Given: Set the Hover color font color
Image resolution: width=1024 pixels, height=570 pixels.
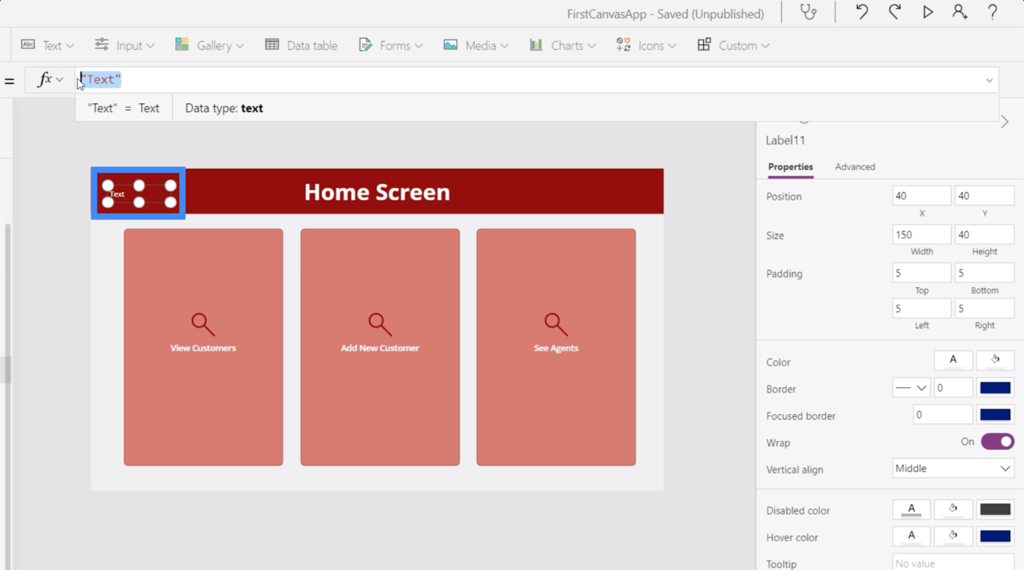Looking at the screenshot, I should pos(911,536).
